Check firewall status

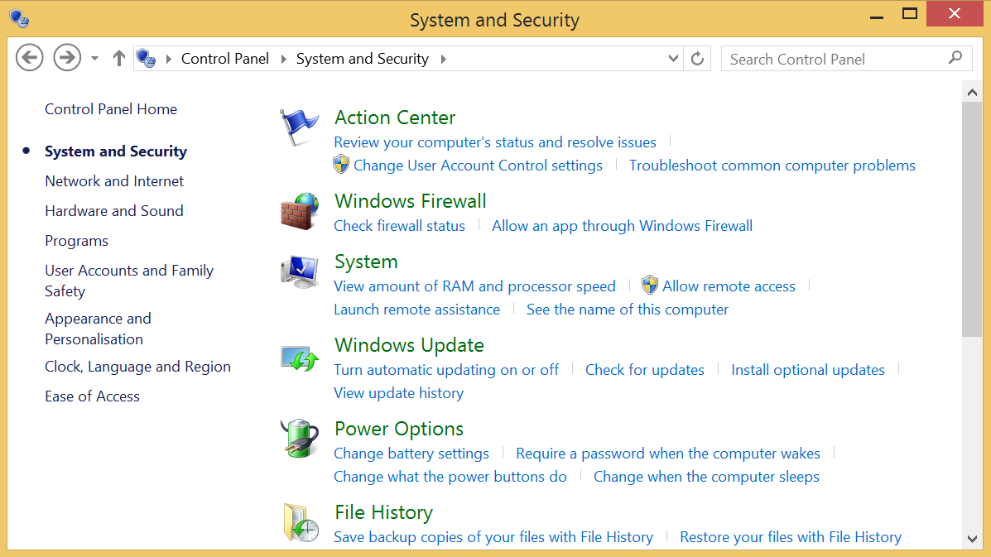pos(399,226)
